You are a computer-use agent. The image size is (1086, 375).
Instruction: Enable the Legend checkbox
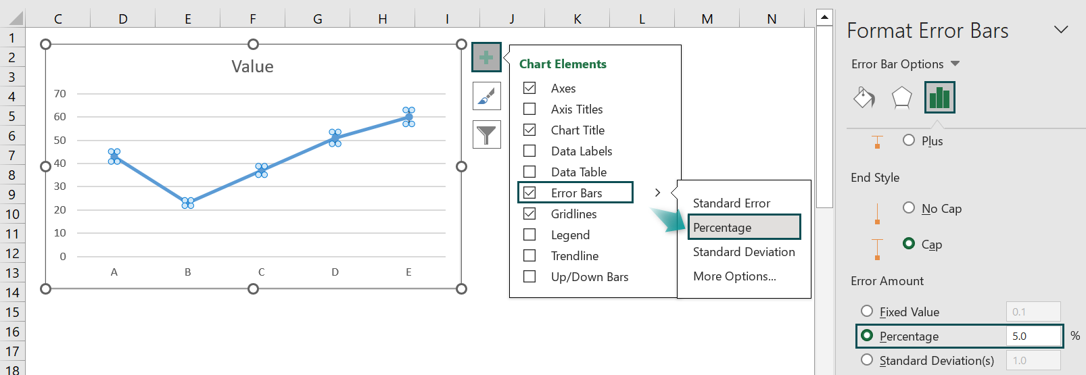[x=529, y=234]
